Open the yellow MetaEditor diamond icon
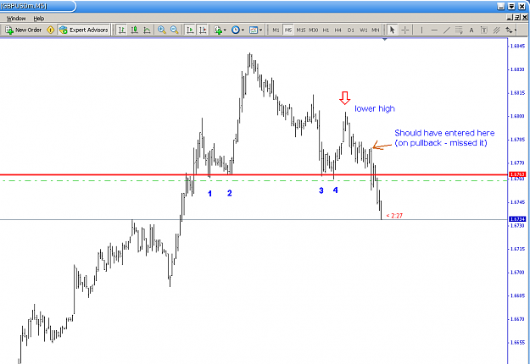Image resolution: width=530 pixels, height=364 pixels. (50, 30)
